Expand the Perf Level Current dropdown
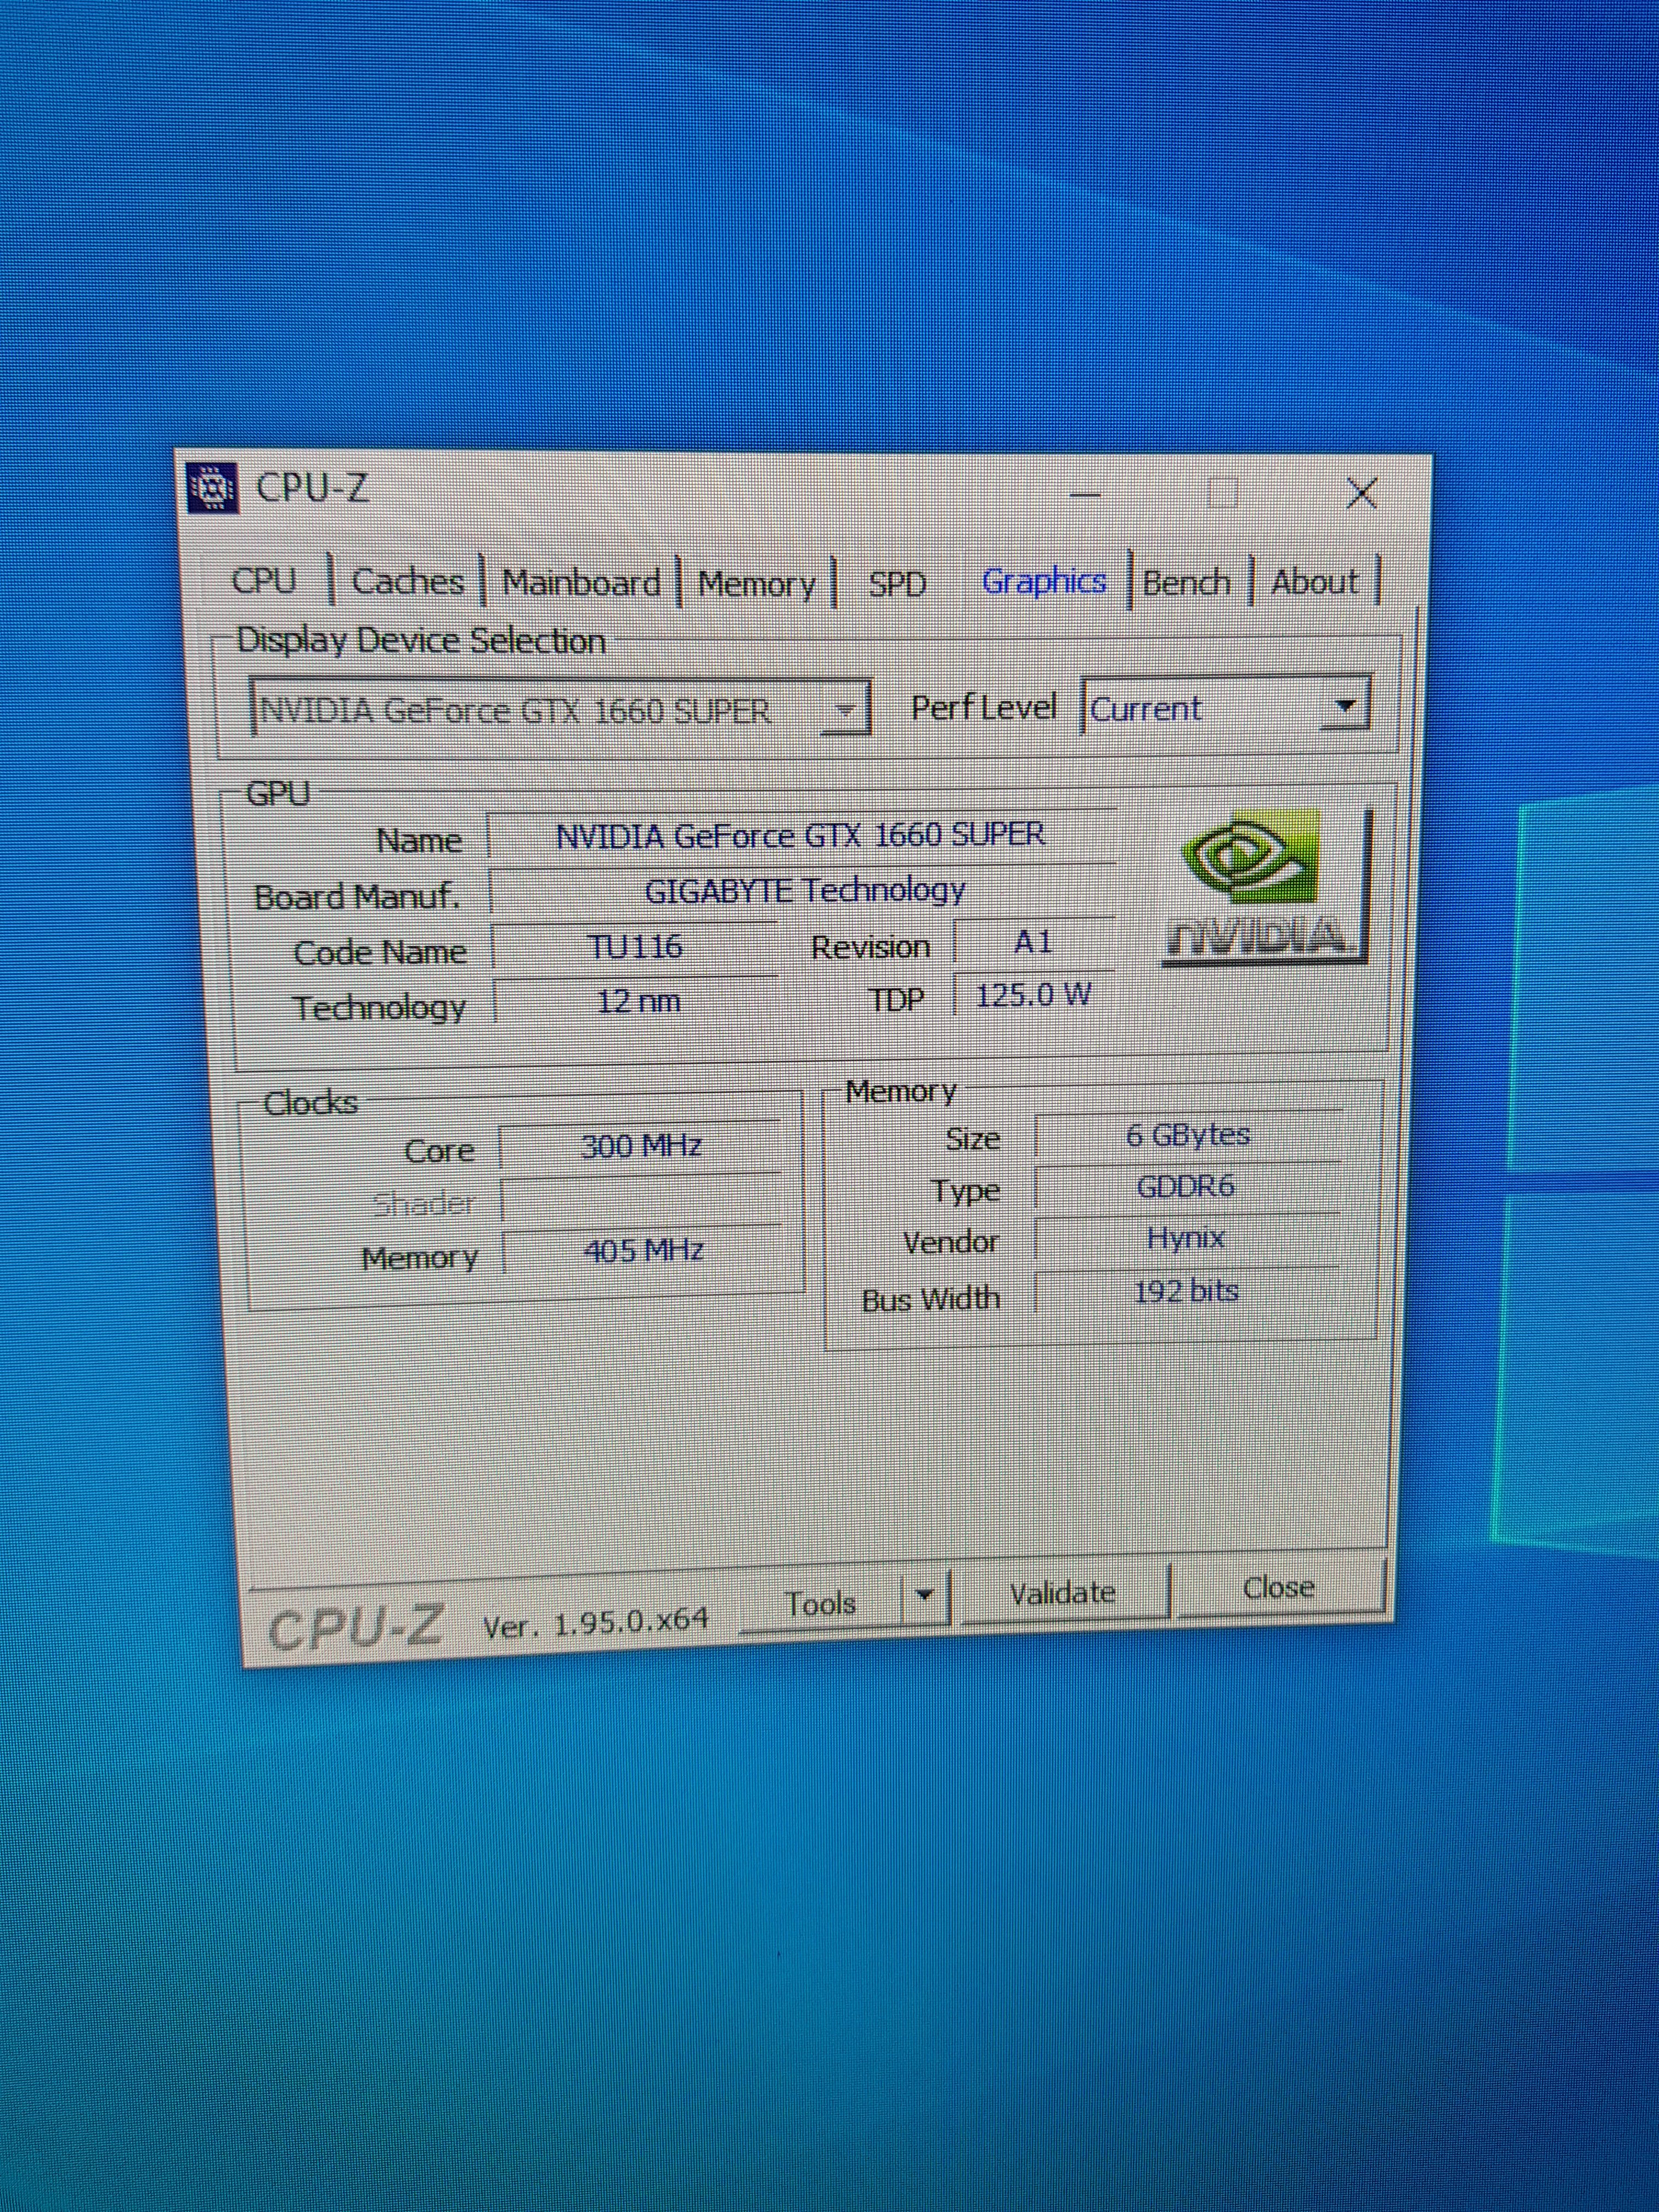The image size is (1659, 2212). [1345, 706]
